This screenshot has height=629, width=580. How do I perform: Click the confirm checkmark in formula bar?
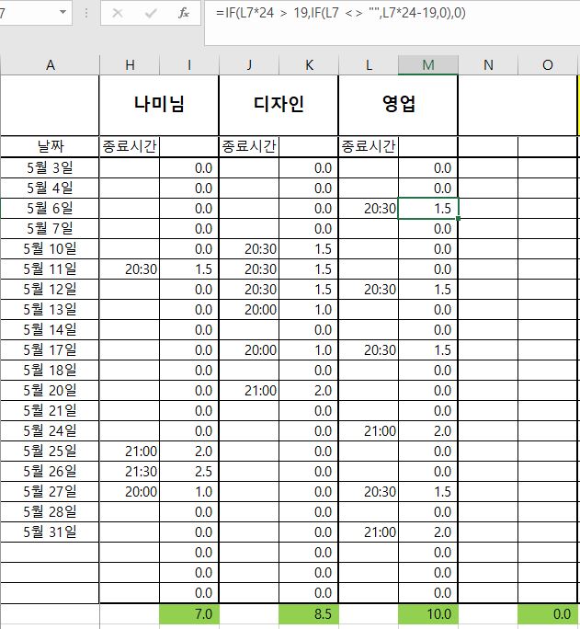[x=151, y=13]
